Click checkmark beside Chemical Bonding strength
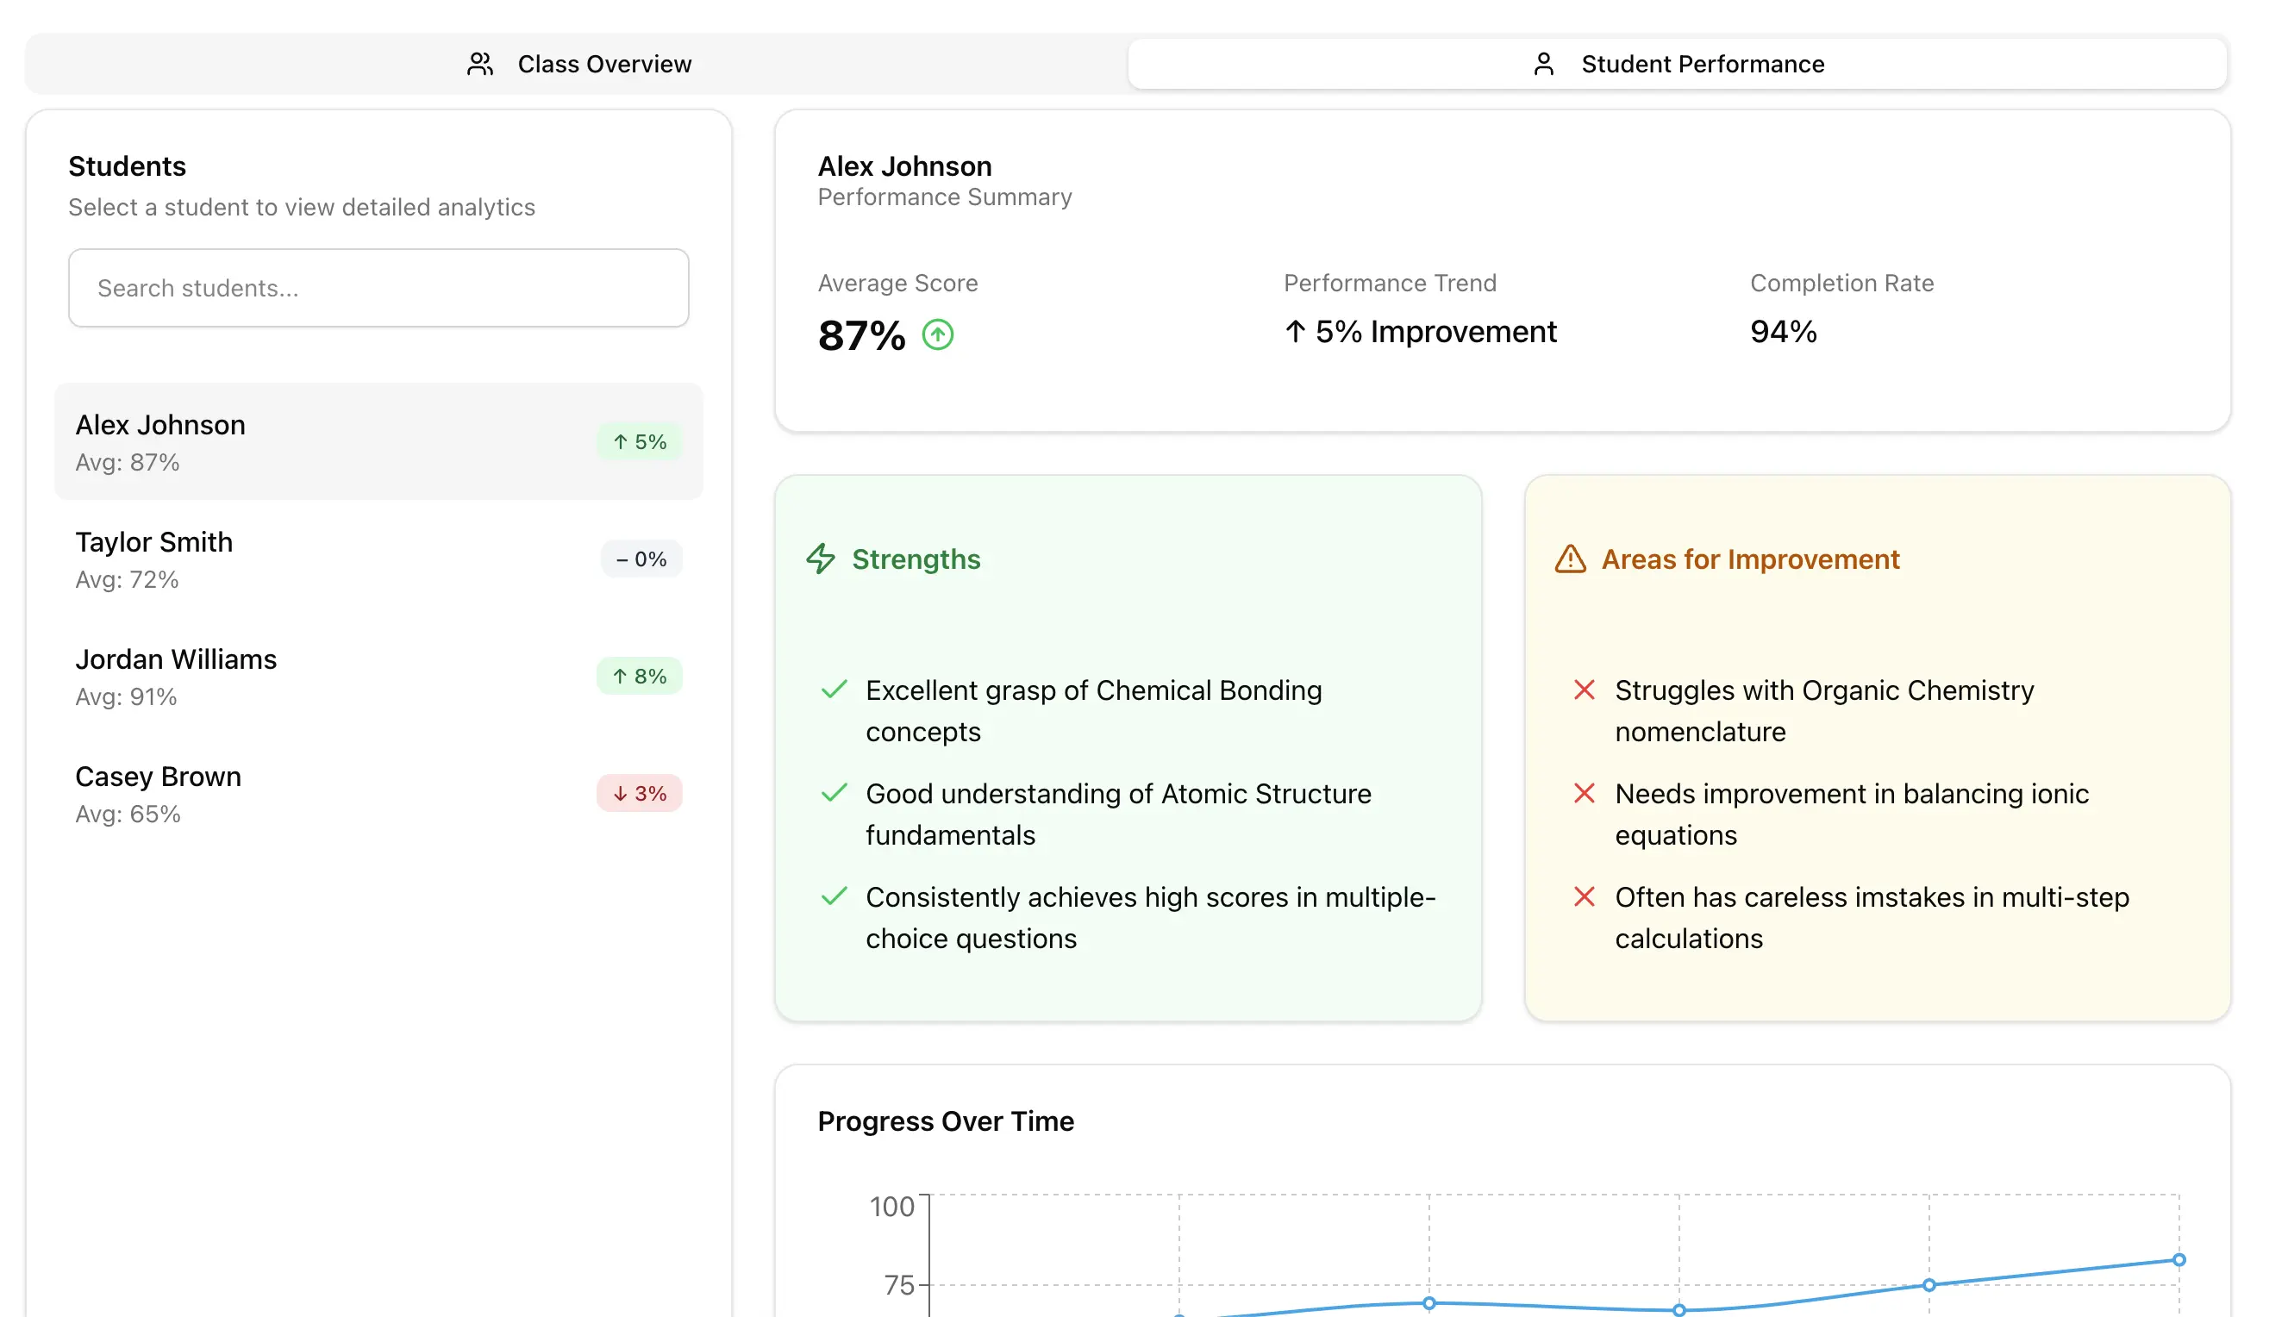This screenshot has width=2288, height=1317. point(834,690)
